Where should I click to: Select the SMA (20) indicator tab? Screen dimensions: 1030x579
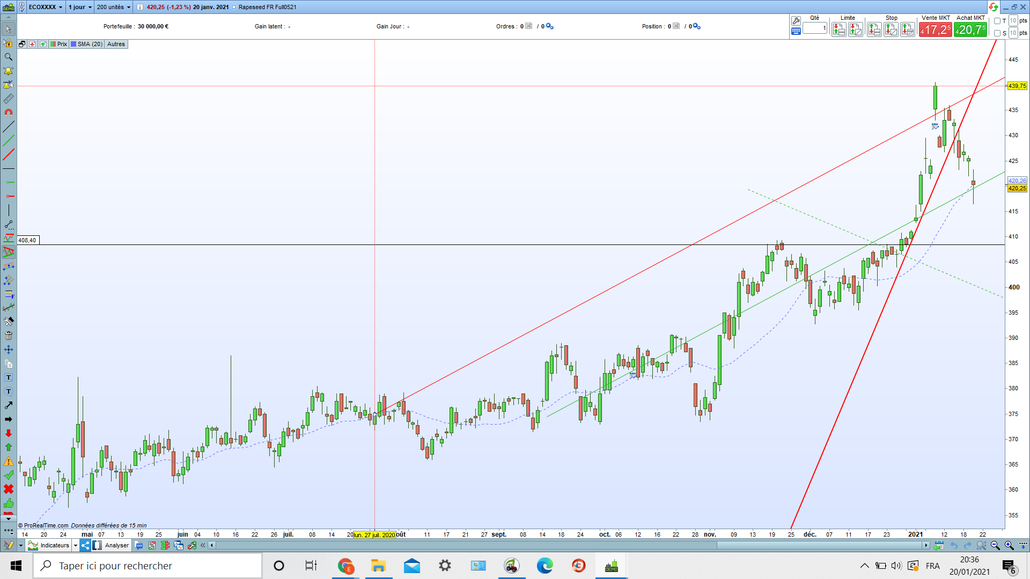[87, 44]
